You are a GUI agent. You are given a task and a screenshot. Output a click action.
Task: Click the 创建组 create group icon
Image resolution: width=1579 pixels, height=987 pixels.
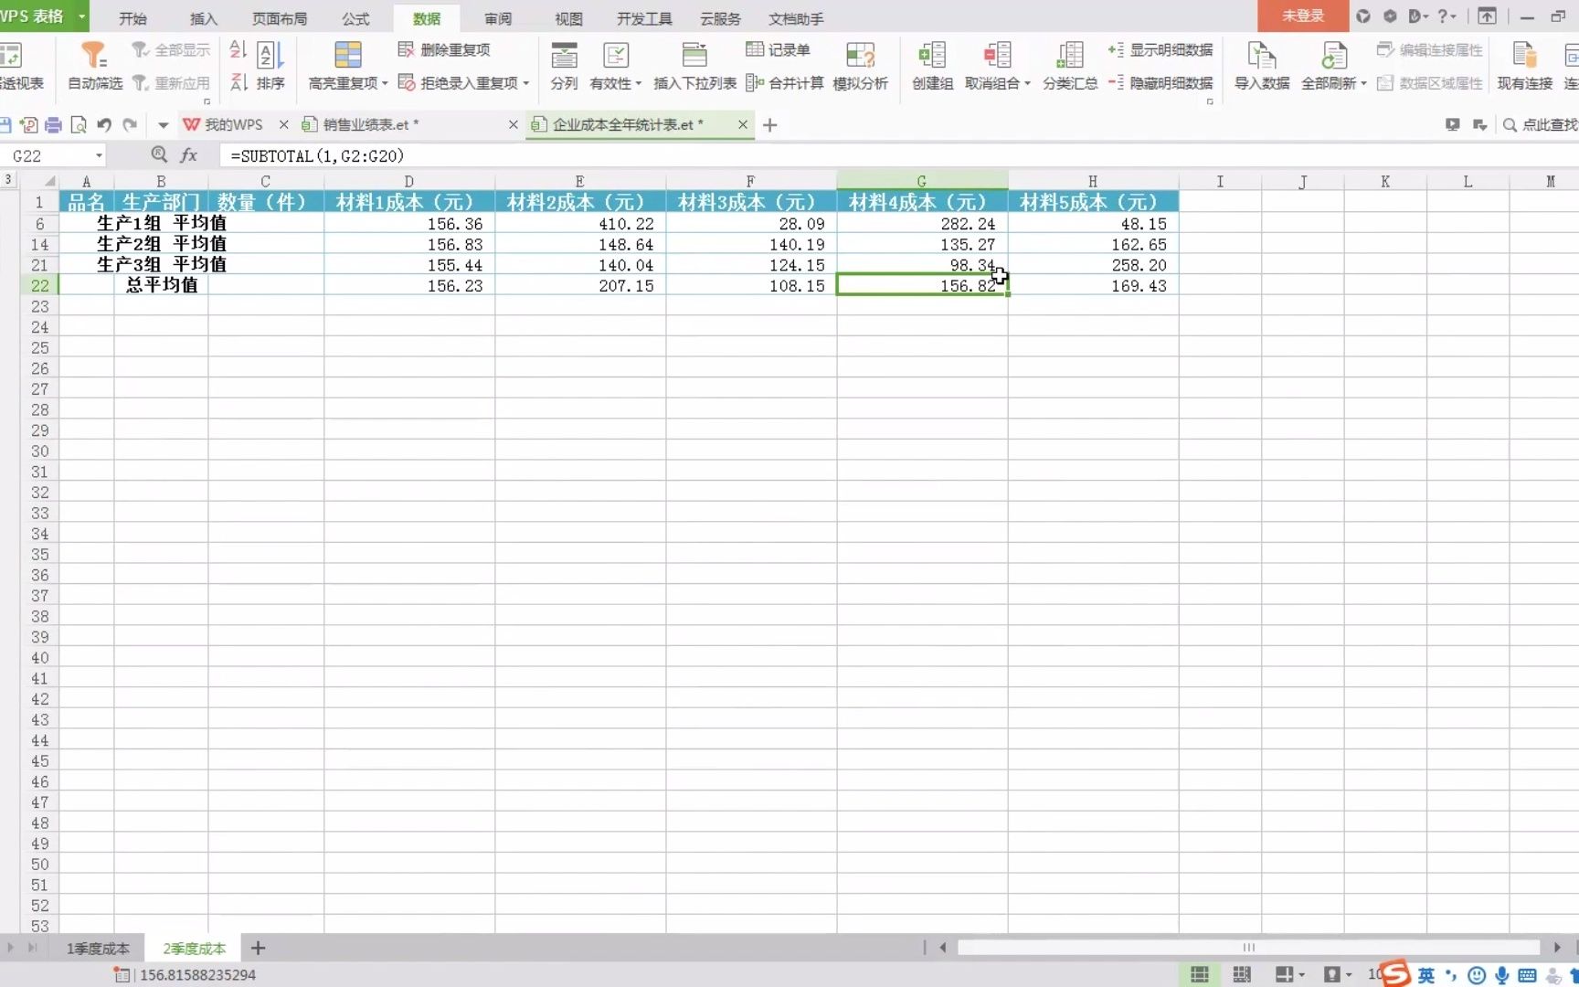(932, 56)
